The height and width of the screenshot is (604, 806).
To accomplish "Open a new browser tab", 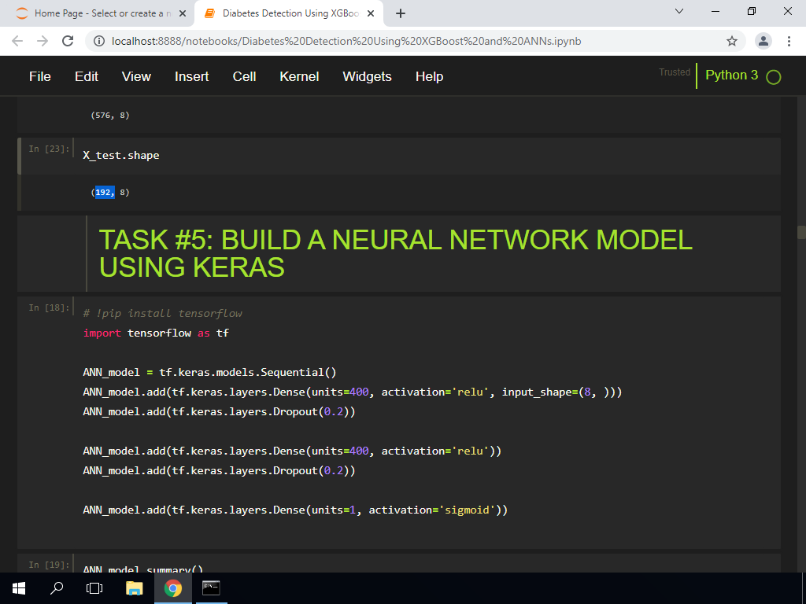I will pos(401,13).
